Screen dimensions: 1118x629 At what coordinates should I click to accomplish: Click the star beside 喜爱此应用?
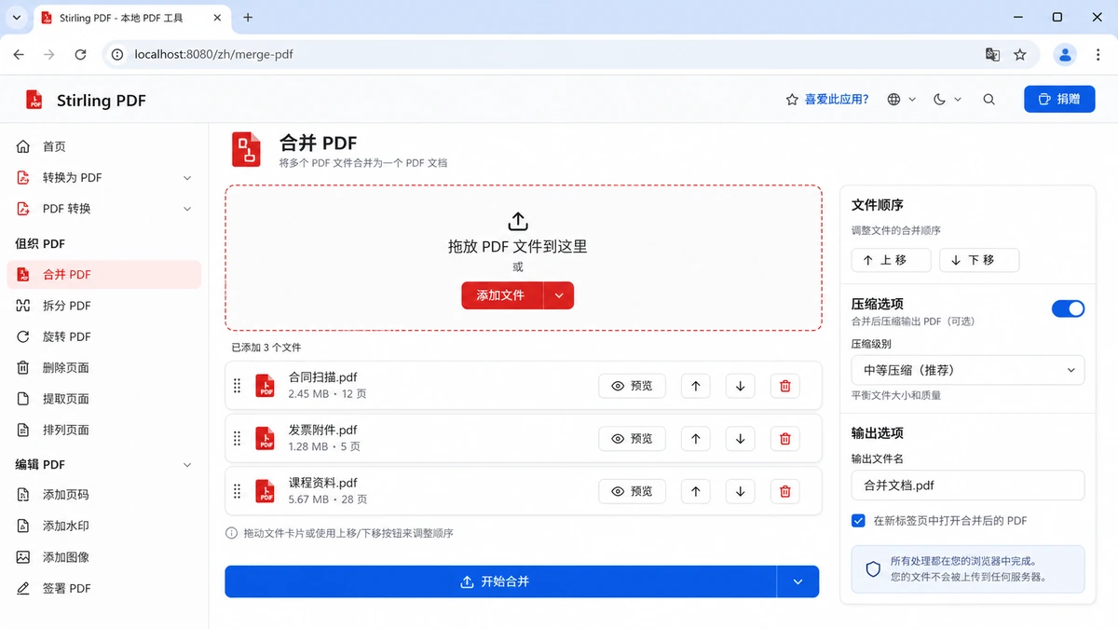click(x=792, y=100)
